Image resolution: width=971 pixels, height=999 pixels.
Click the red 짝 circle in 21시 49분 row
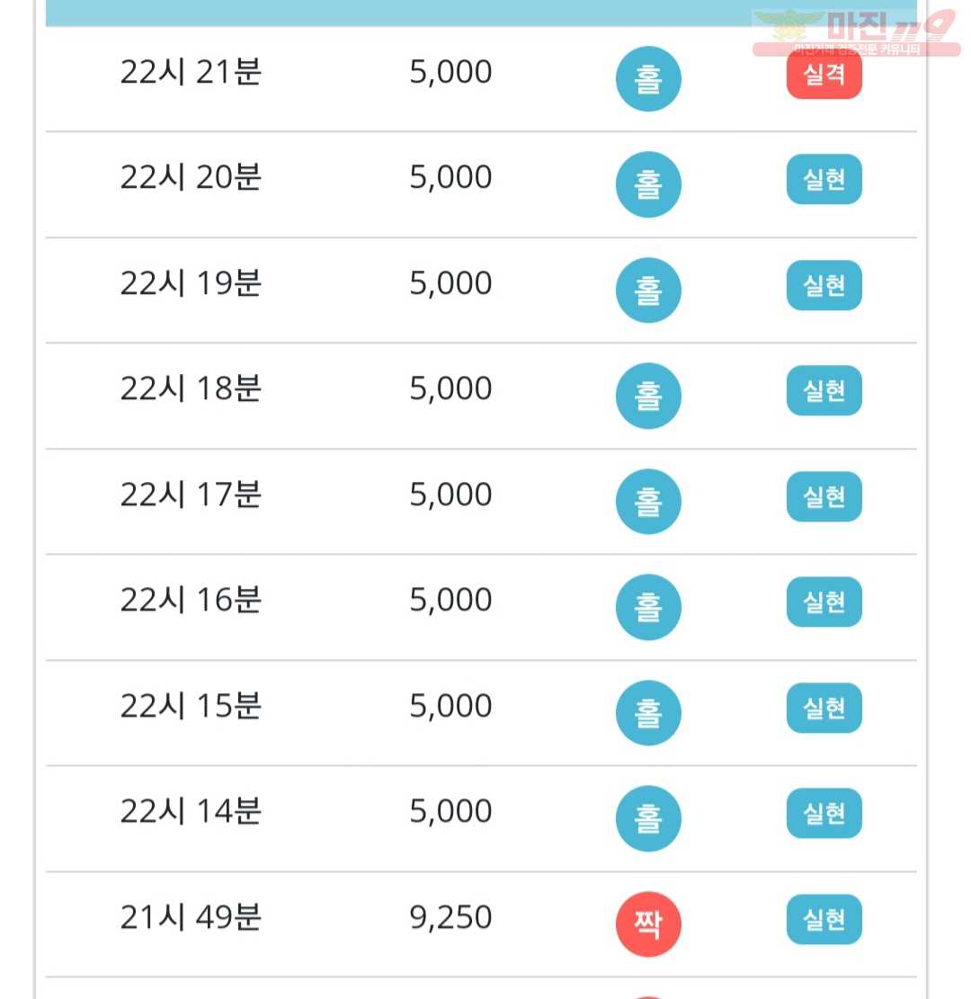pos(648,923)
